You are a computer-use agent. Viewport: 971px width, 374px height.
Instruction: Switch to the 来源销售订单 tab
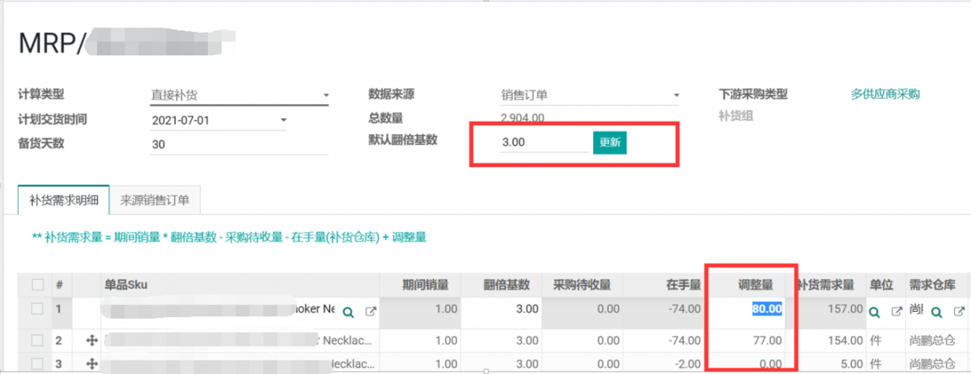tap(155, 200)
